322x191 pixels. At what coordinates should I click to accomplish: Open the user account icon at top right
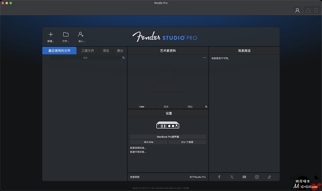click(297, 10)
